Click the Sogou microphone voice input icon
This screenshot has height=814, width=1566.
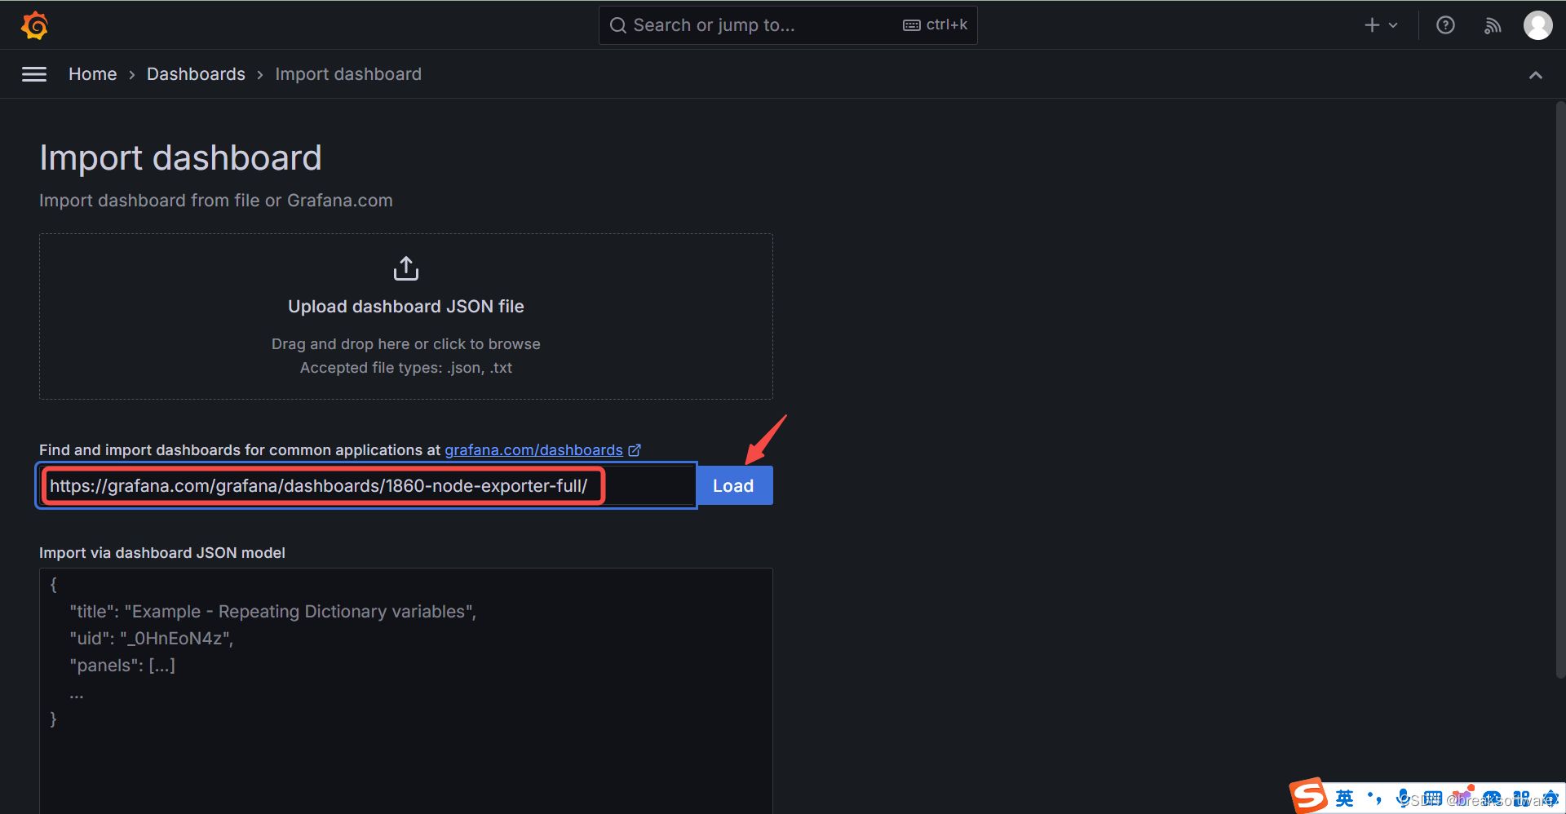click(1404, 798)
